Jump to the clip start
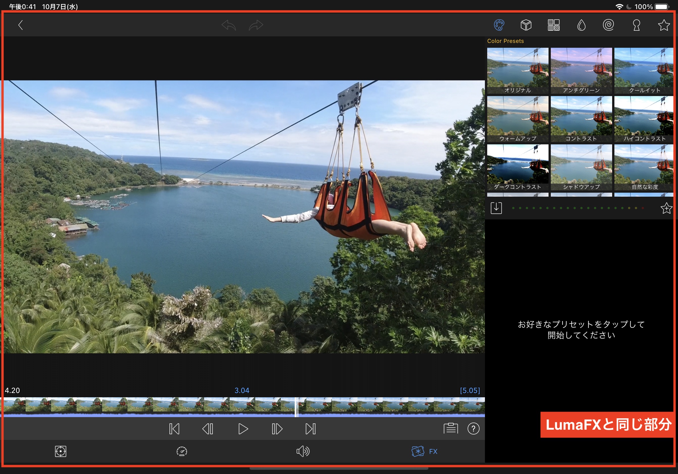This screenshot has width=678, height=474. (x=174, y=429)
